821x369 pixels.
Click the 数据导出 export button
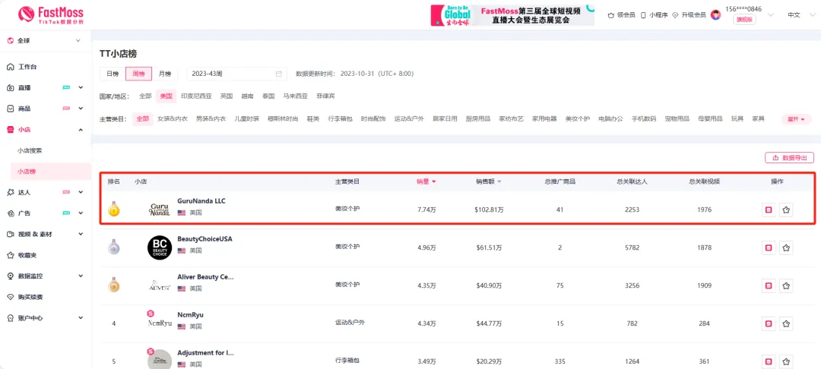(789, 158)
